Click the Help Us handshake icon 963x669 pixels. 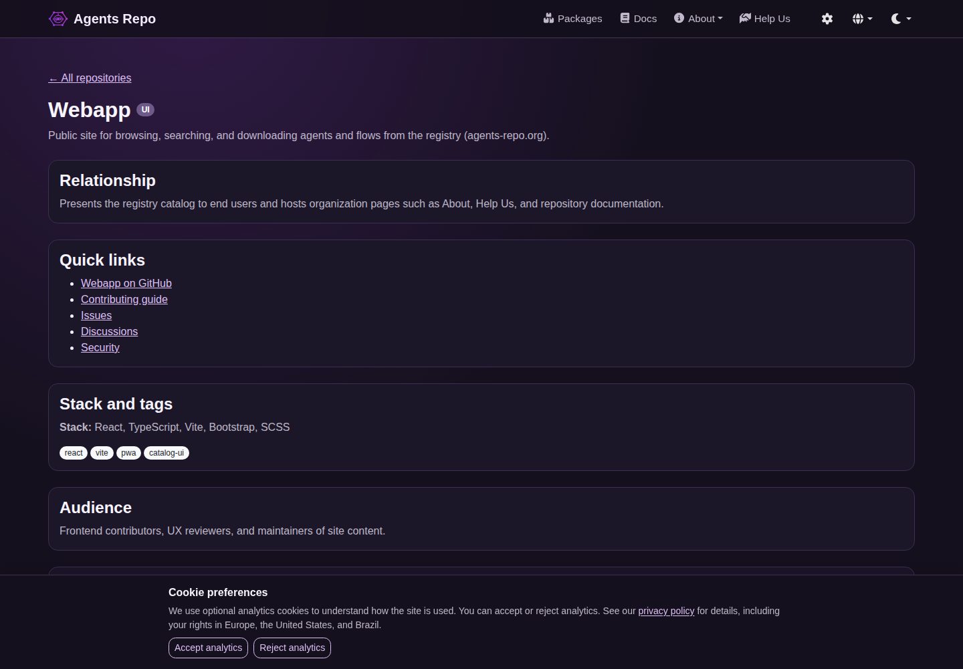pos(745,18)
